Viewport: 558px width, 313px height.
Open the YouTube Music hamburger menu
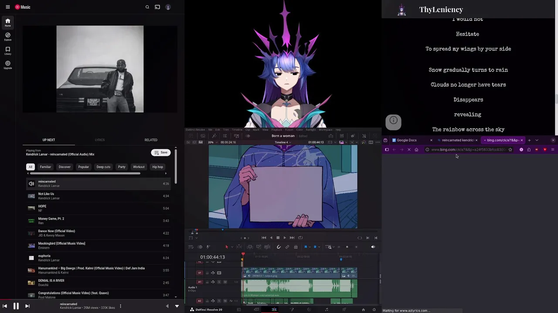[x=7, y=7]
